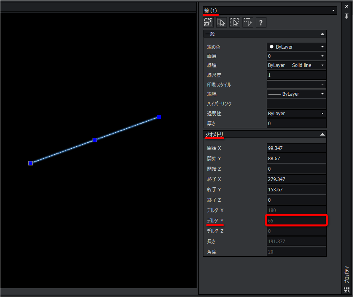Collapse the 一般 section with its arrow
353x297 pixels.
point(322,34)
